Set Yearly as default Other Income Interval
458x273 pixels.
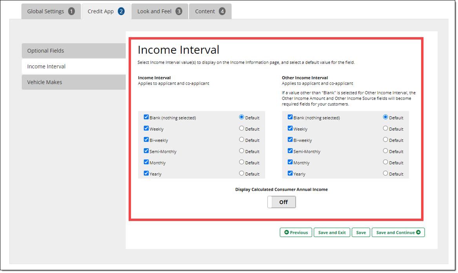[x=385, y=173]
